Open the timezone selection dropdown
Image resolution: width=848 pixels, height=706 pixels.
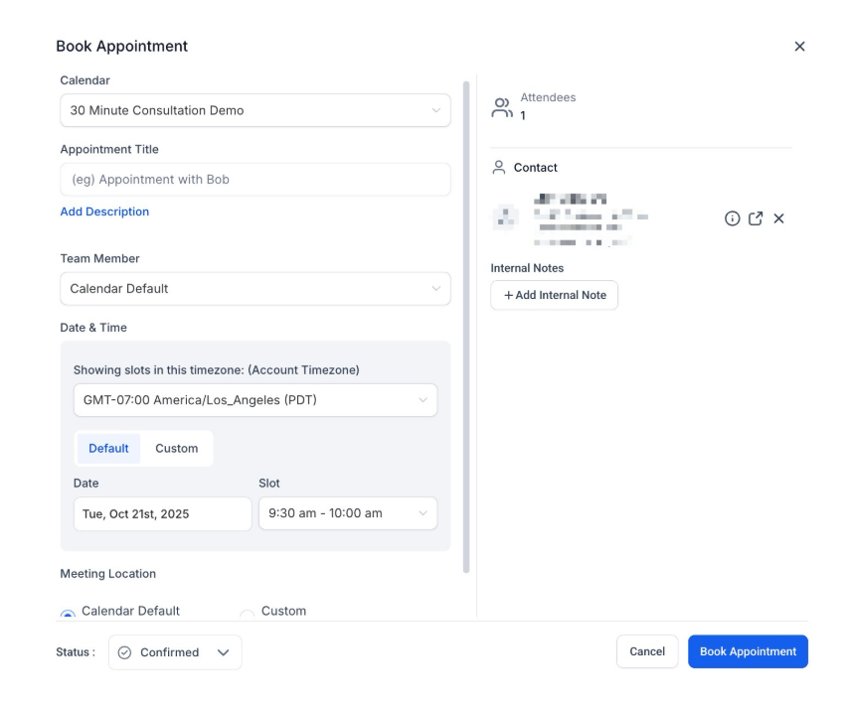[x=254, y=400]
